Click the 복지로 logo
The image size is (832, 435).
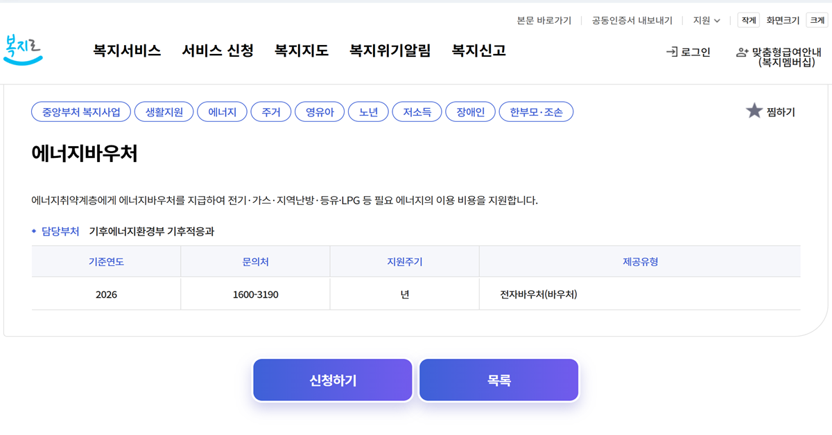[22, 51]
